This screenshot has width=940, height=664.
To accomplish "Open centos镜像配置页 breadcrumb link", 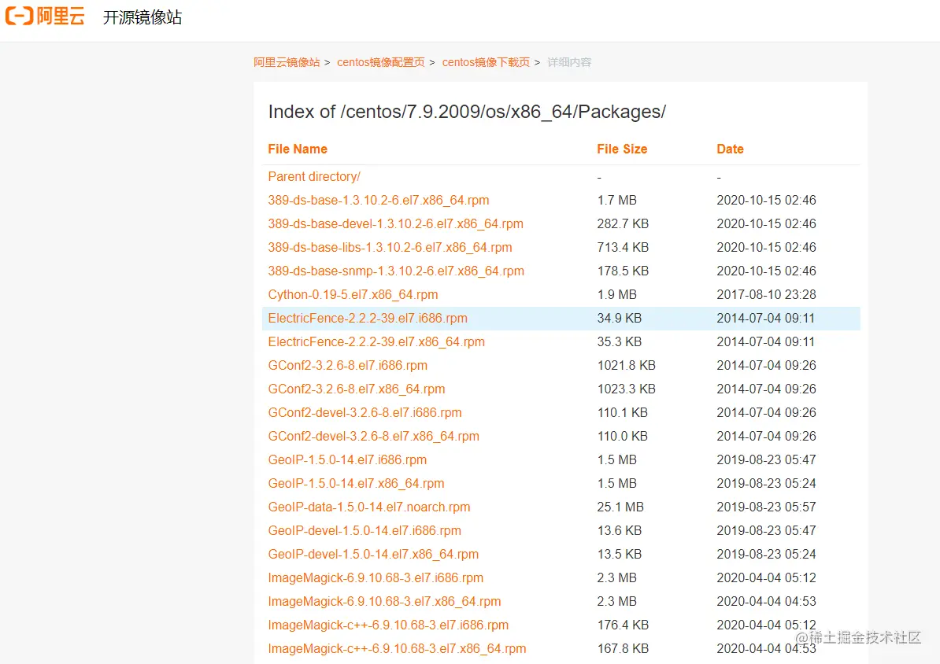I will [381, 62].
